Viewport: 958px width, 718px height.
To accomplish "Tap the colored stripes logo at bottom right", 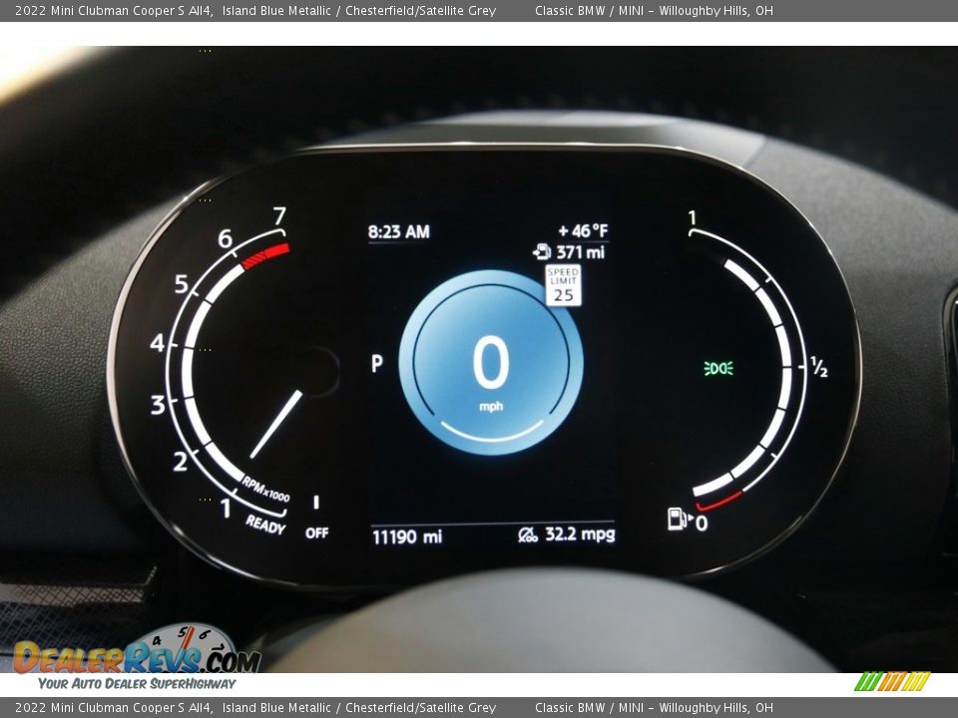I will tap(892, 681).
